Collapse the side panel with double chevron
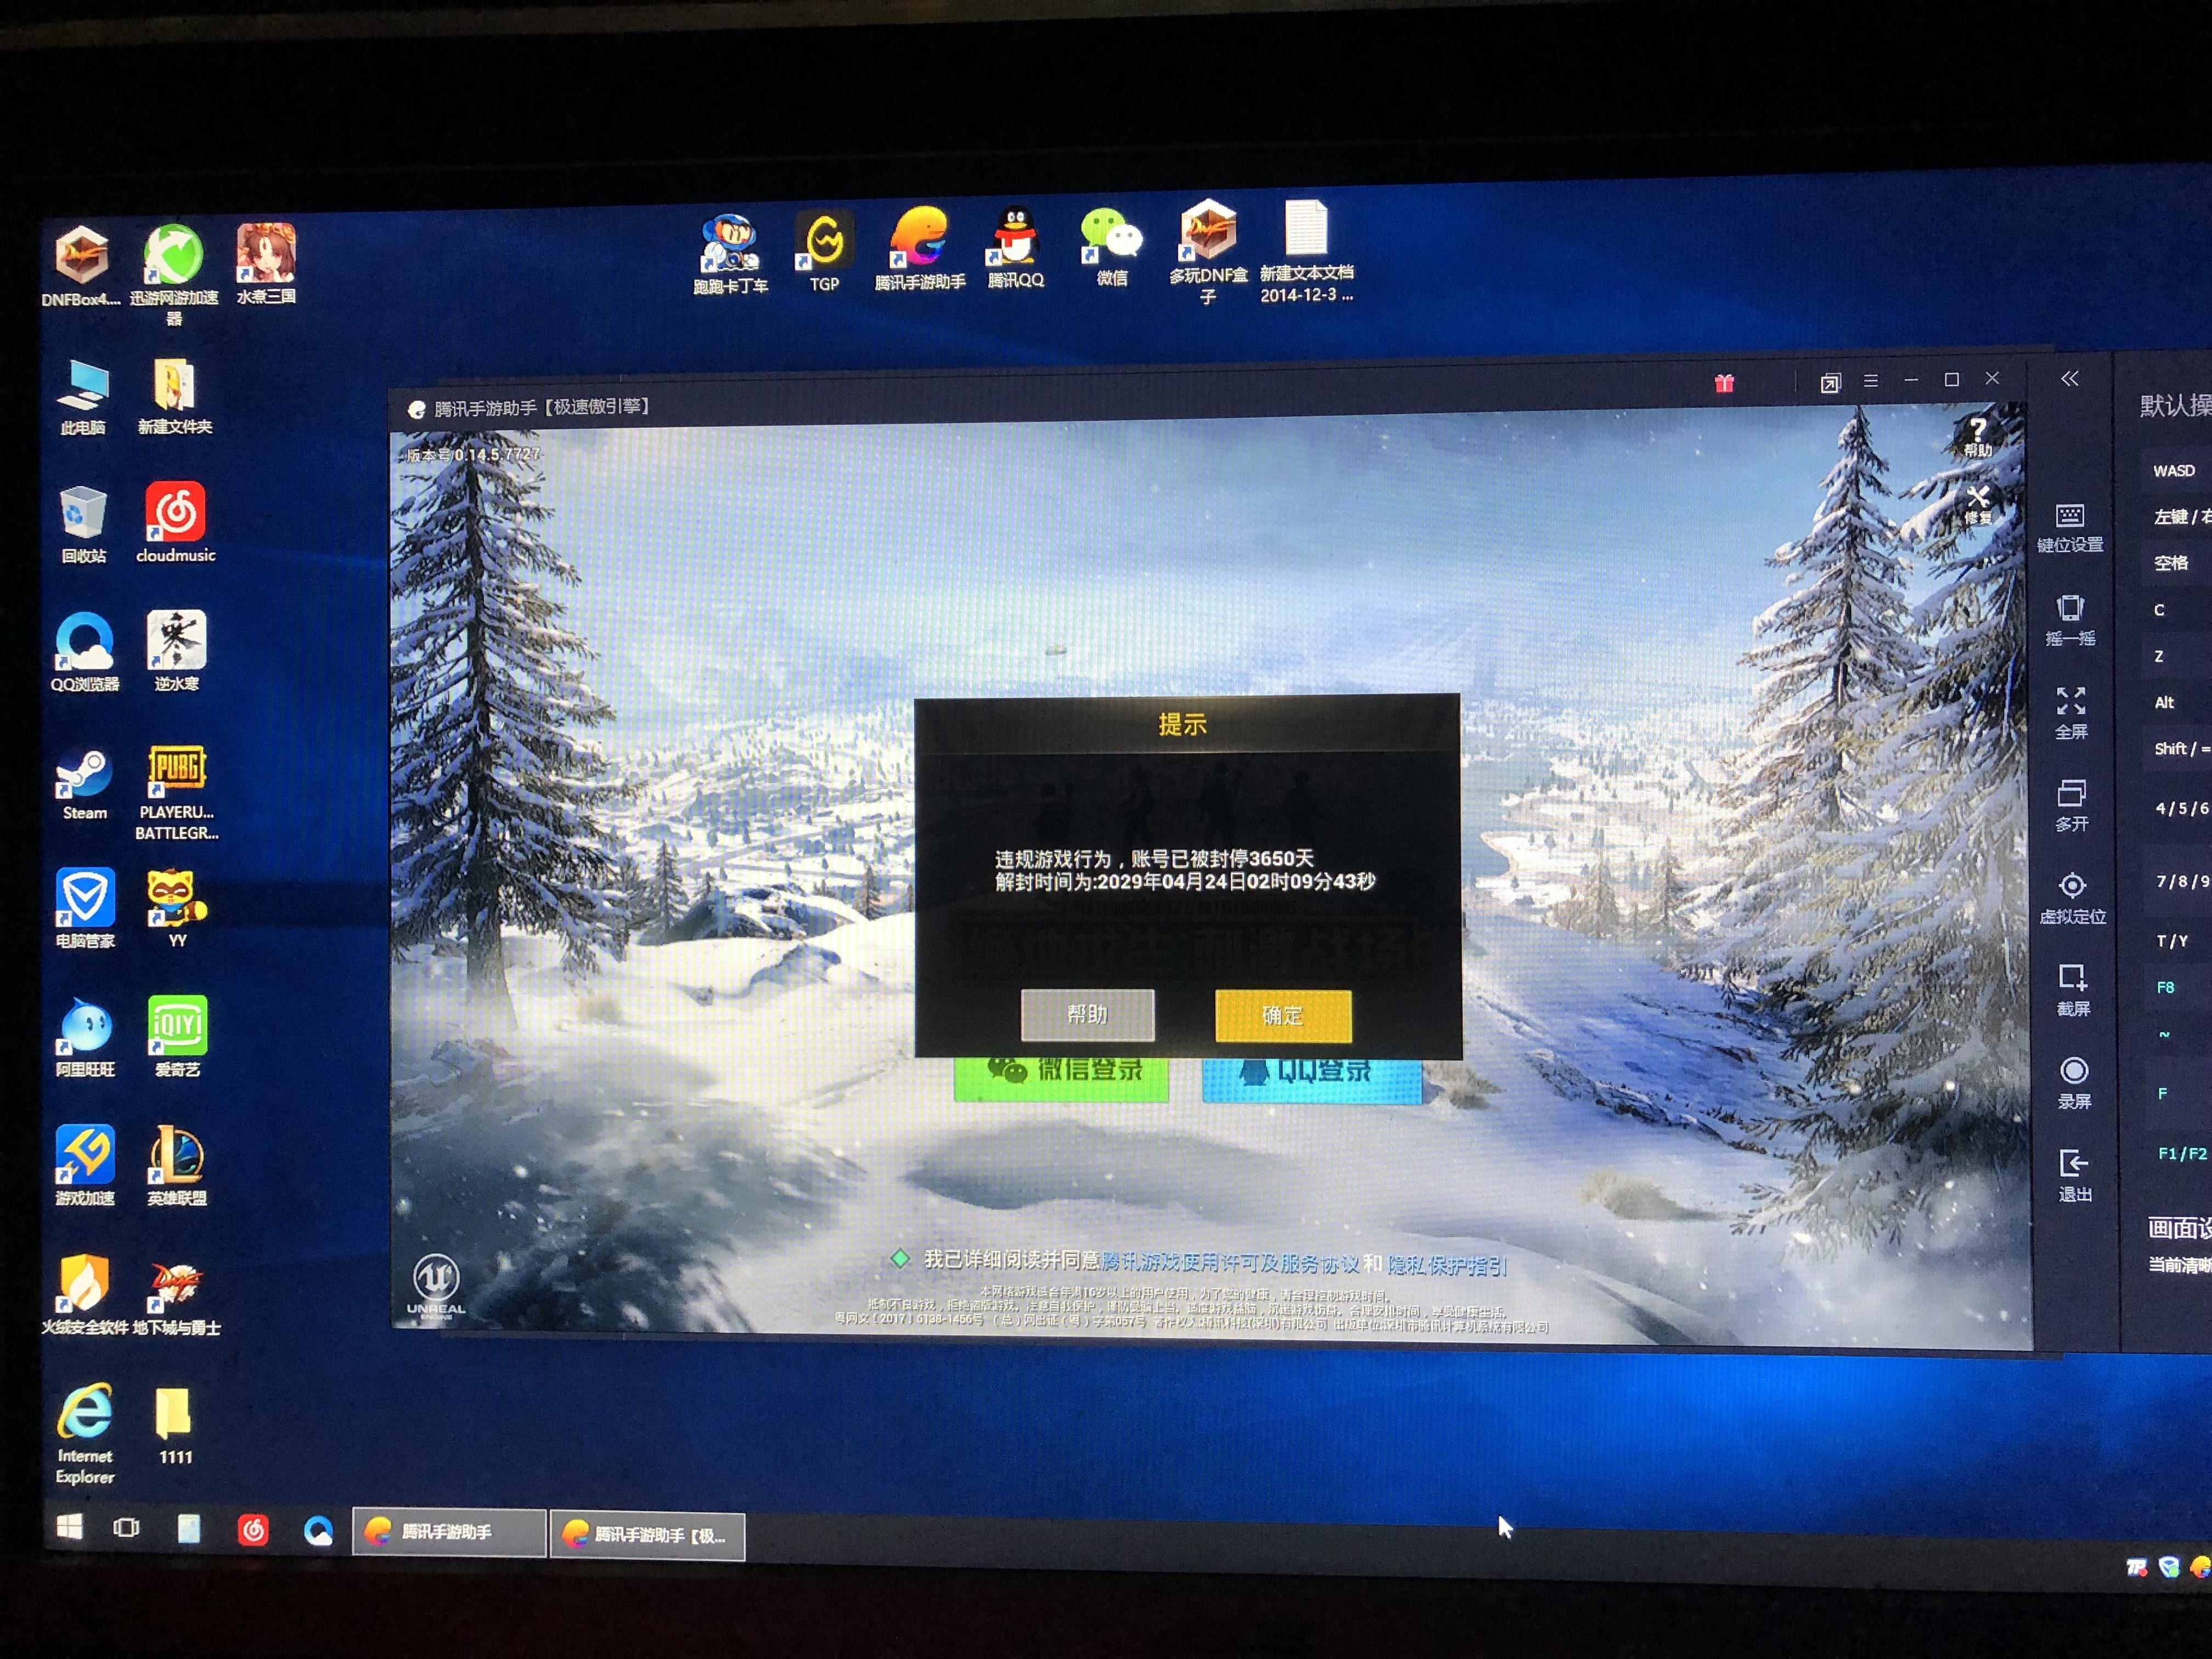 tap(2069, 379)
